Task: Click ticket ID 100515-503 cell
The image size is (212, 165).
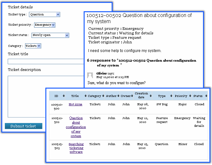Action: tap(57, 146)
